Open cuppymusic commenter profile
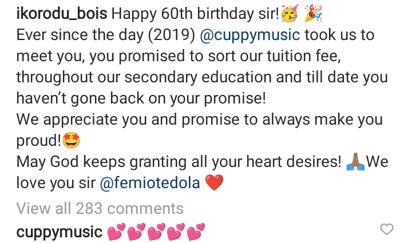 point(60,233)
